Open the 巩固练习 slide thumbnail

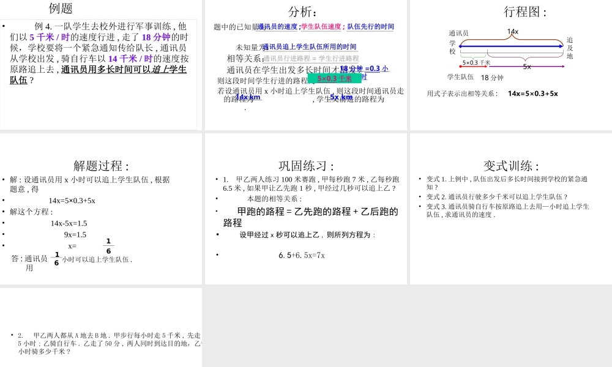(x=305, y=209)
